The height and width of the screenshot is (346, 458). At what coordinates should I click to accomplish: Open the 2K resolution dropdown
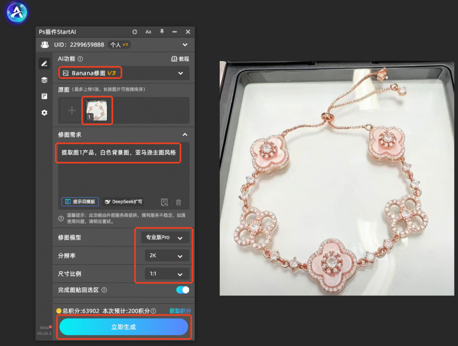(167, 256)
